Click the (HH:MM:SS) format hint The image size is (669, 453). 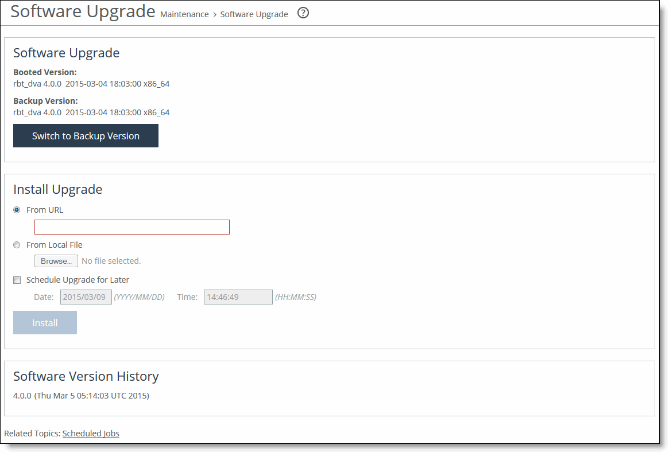(x=296, y=297)
